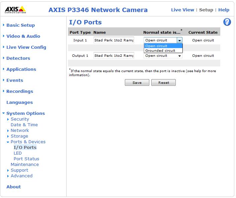This screenshot has height=198, width=236.
Task: Open the Output 1 normal state dropdown
Action: 163,56
